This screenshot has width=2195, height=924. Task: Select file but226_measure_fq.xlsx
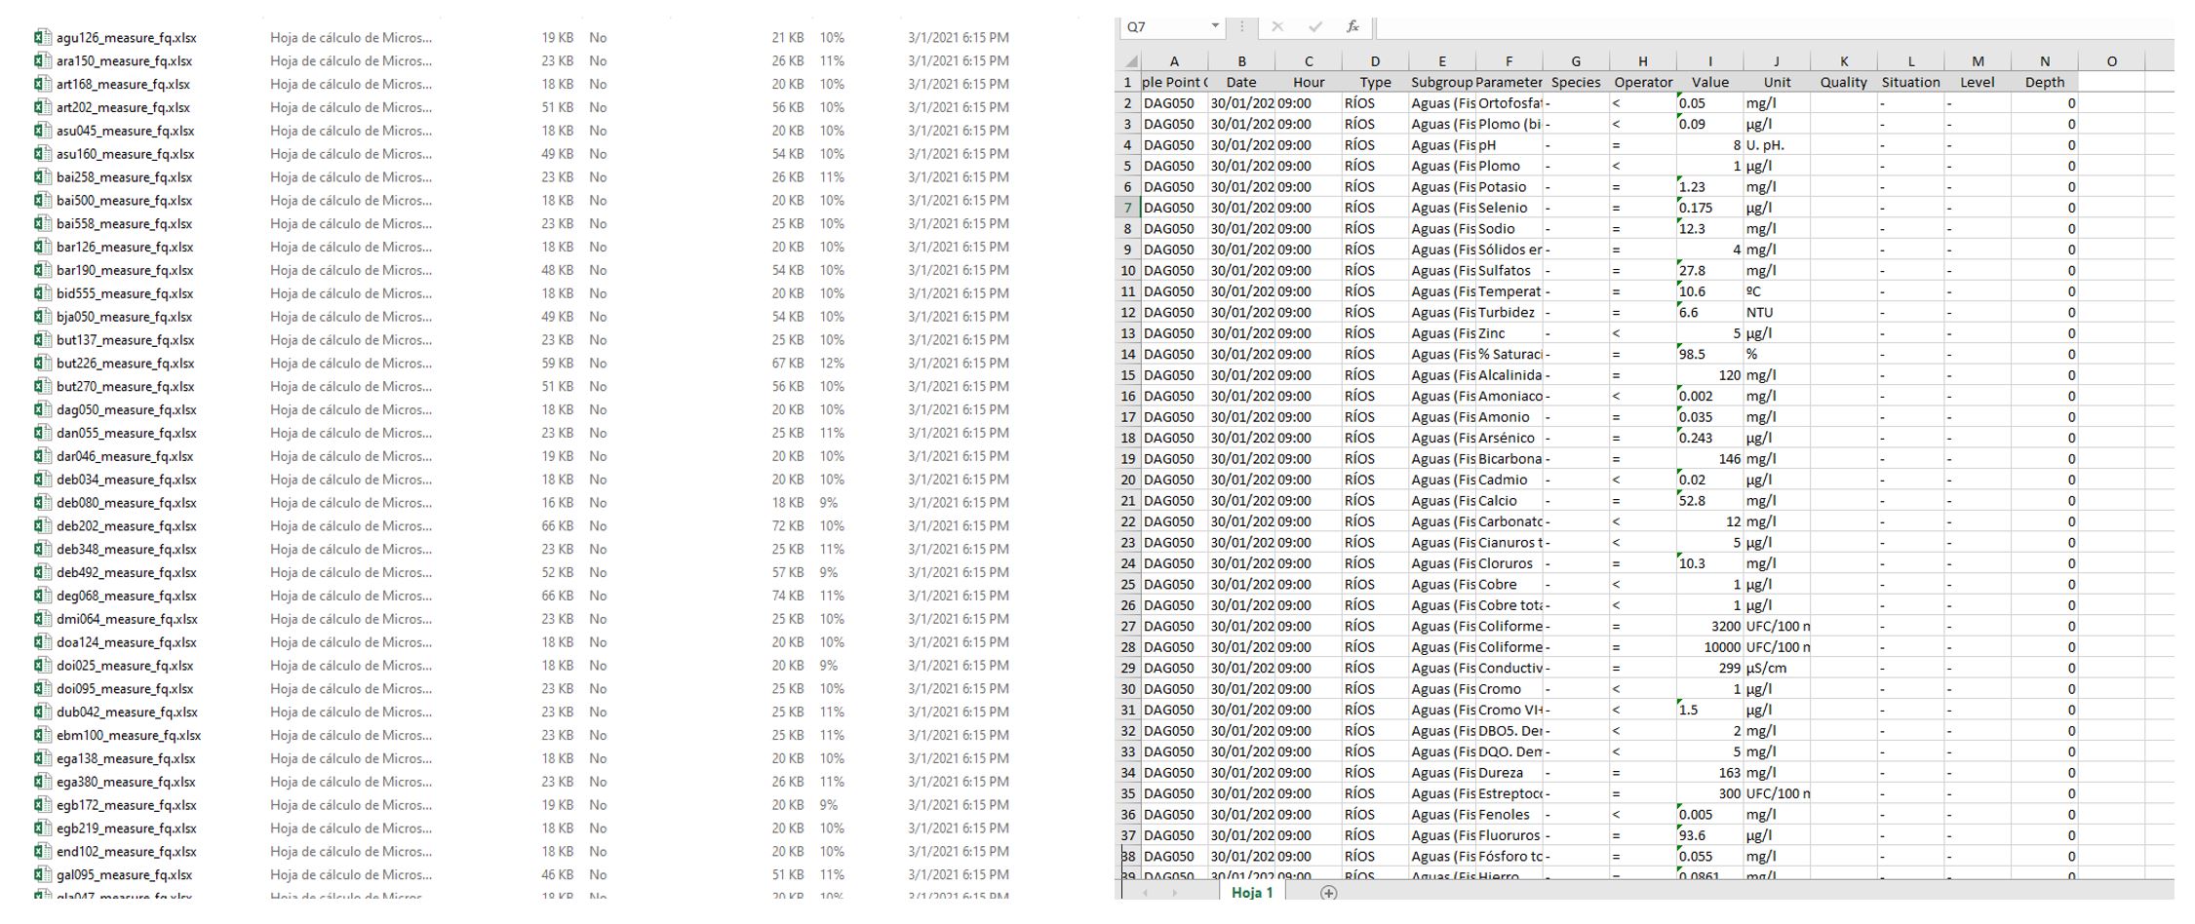[x=125, y=364]
